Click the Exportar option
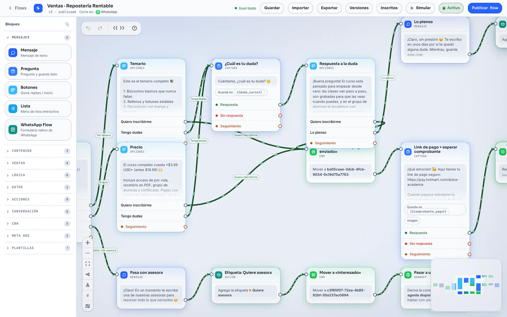The image size is (507, 317). 329,8
